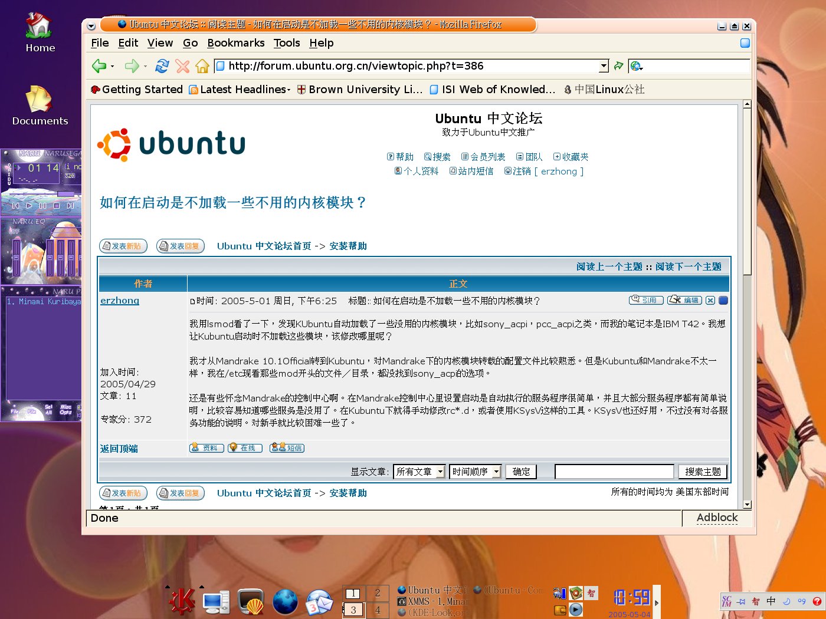Click the top 发表新贴 new topic button
The height and width of the screenshot is (619, 826).
123,246
